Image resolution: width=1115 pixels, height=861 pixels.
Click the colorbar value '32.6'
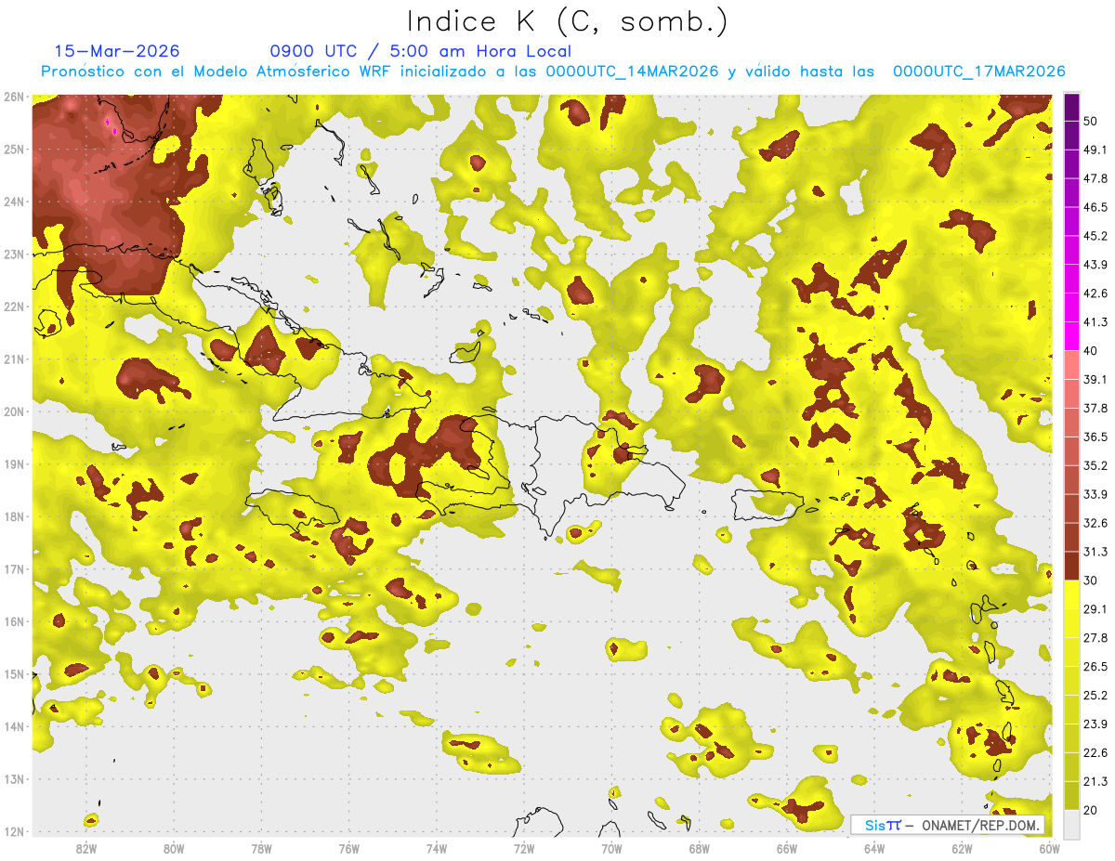pyautogui.click(x=1095, y=523)
